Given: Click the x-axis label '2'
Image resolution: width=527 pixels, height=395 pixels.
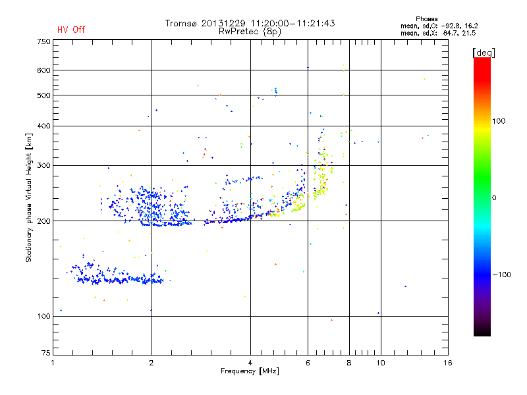Looking at the screenshot, I should point(152,363).
